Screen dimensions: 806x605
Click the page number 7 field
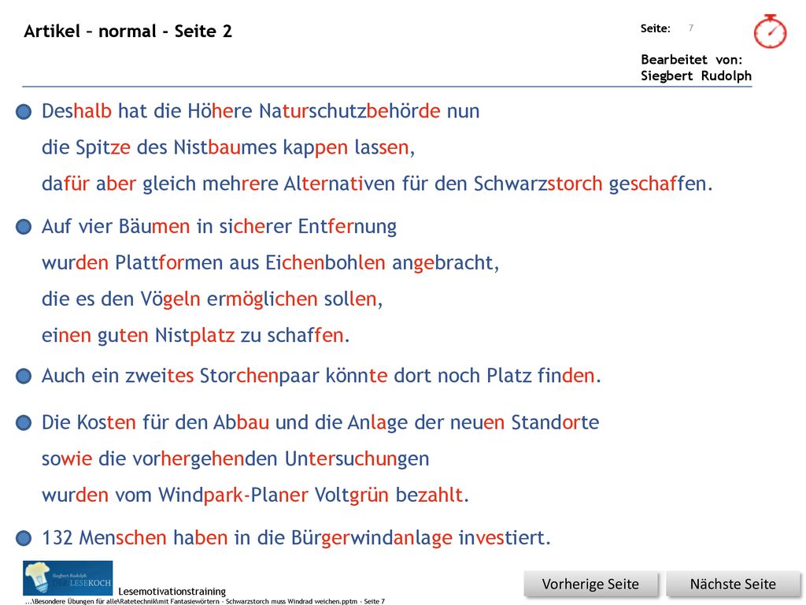pyautogui.click(x=691, y=28)
